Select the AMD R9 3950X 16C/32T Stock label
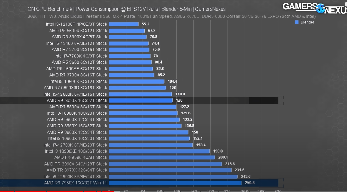 pos(77,126)
